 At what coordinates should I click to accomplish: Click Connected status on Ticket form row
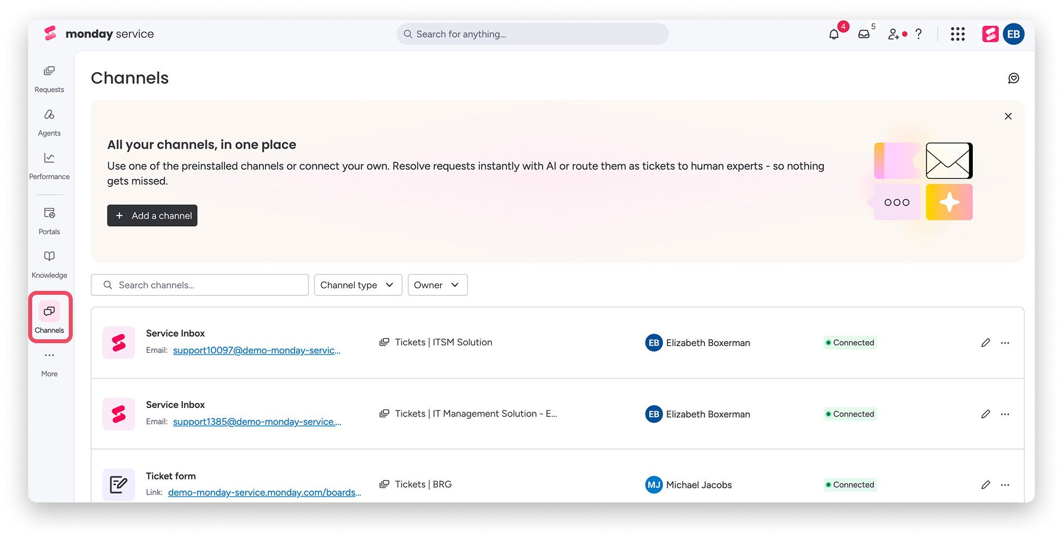point(850,485)
